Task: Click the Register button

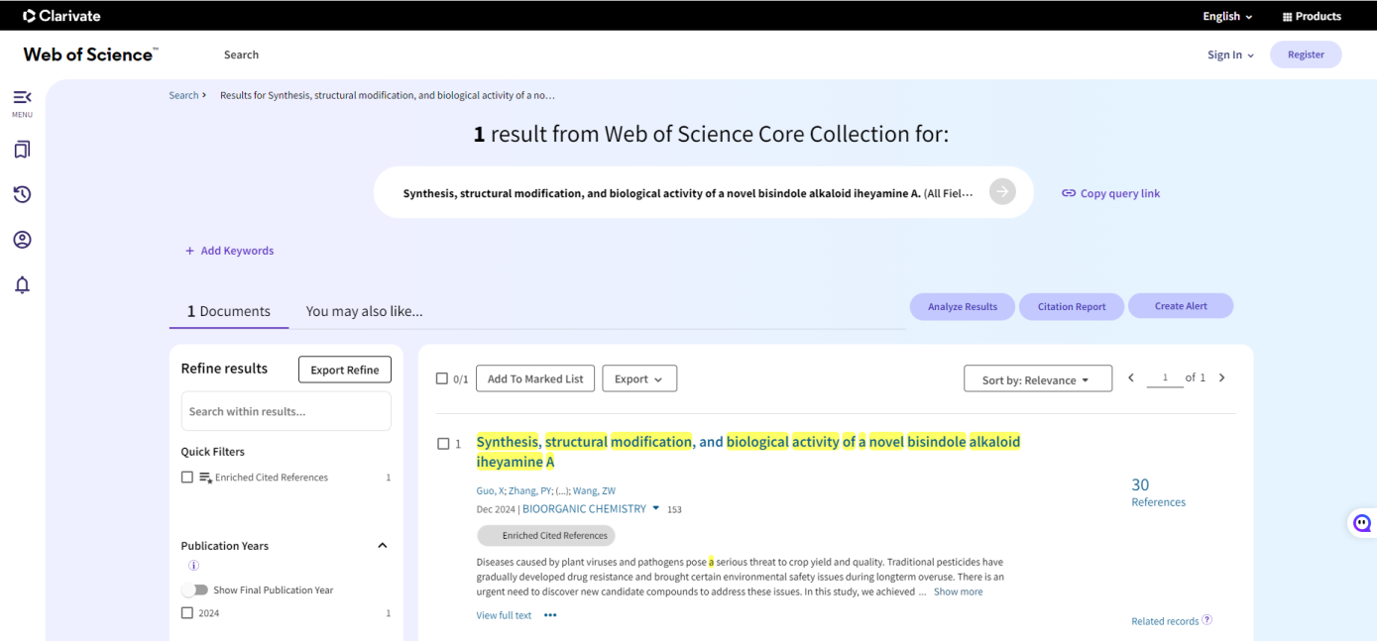Action: (x=1306, y=54)
